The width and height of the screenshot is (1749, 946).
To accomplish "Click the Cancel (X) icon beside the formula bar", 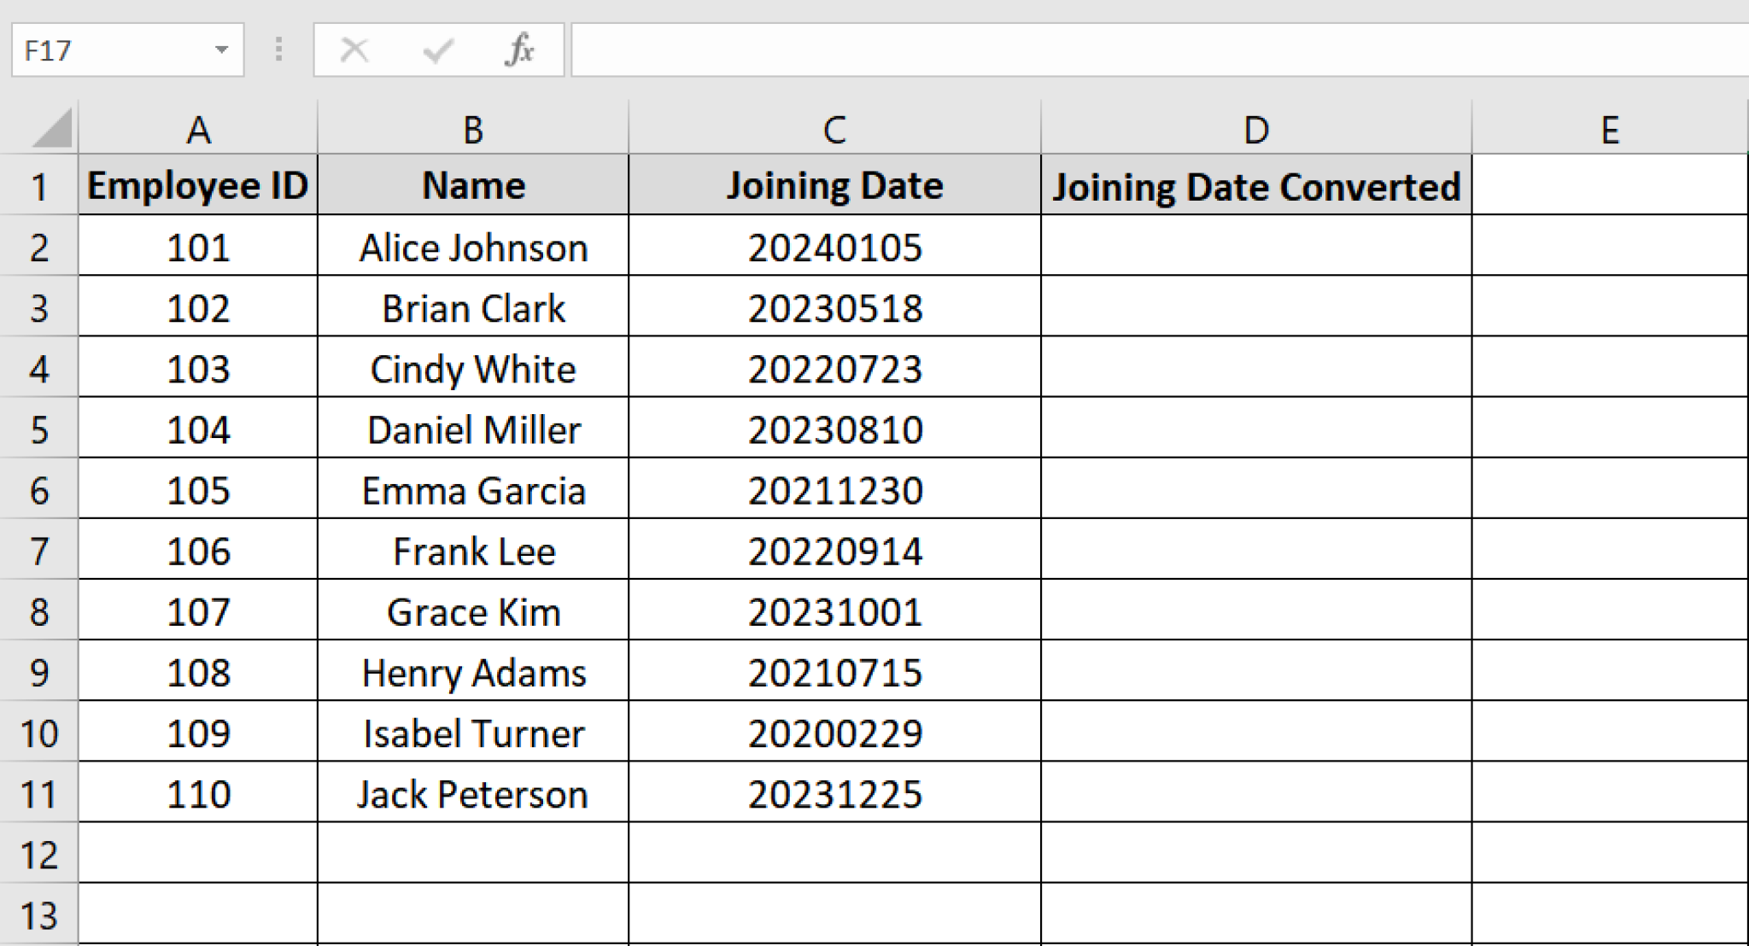I will 354,50.
